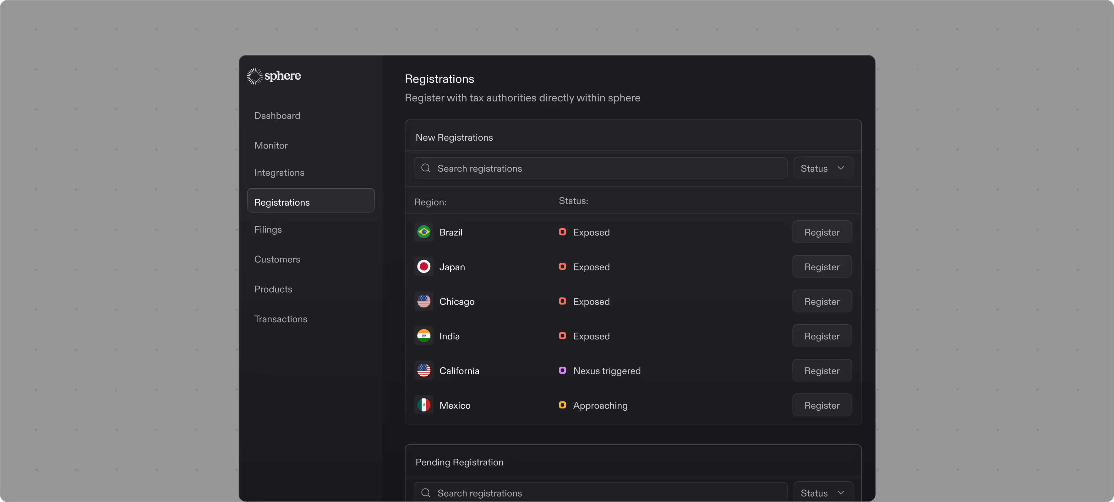The height and width of the screenshot is (502, 1114).
Task: Go to Filings in the sidebar
Action: coord(268,229)
